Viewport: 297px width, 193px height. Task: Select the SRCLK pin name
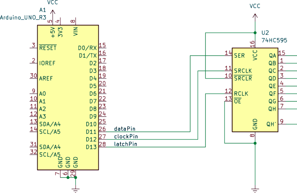click(243, 71)
